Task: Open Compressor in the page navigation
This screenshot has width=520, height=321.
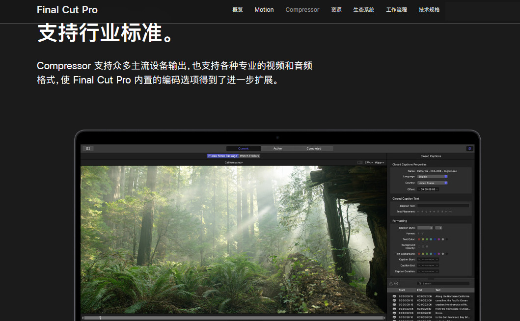Action: coord(302,10)
